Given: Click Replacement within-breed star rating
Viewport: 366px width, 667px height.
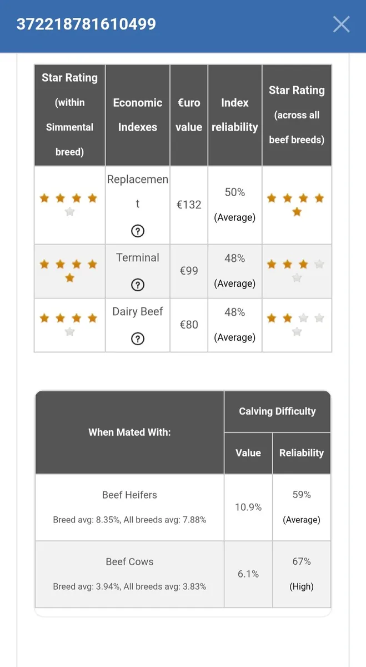Looking at the screenshot, I should [69, 205].
